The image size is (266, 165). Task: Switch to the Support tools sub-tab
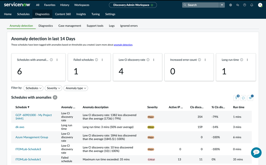point(95,26)
